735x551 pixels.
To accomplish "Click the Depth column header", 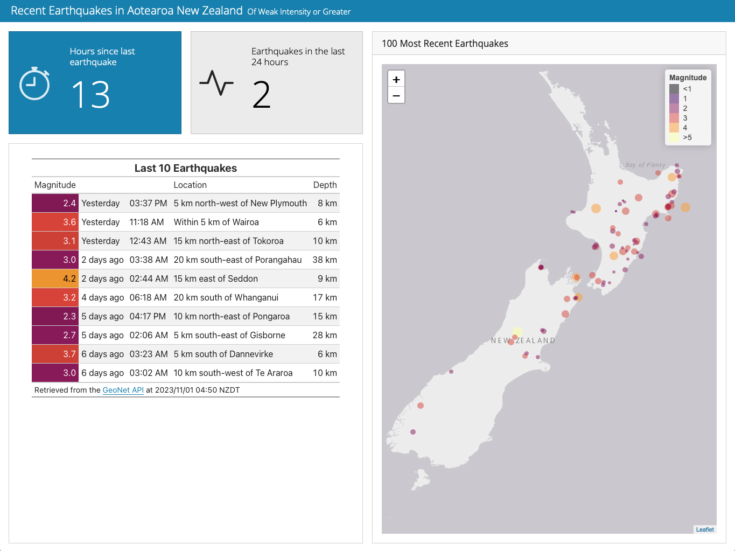I will point(325,185).
